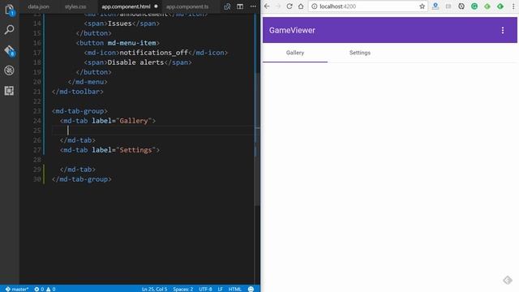Go back in the browser
The image size is (519, 292).
pyautogui.click(x=267, y=6)
